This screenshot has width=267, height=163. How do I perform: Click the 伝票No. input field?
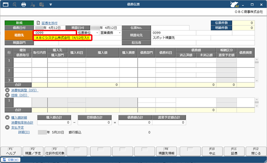[170, 28]
